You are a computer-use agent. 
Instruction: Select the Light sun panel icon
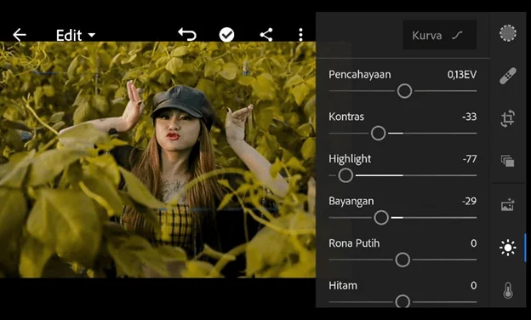508,248
